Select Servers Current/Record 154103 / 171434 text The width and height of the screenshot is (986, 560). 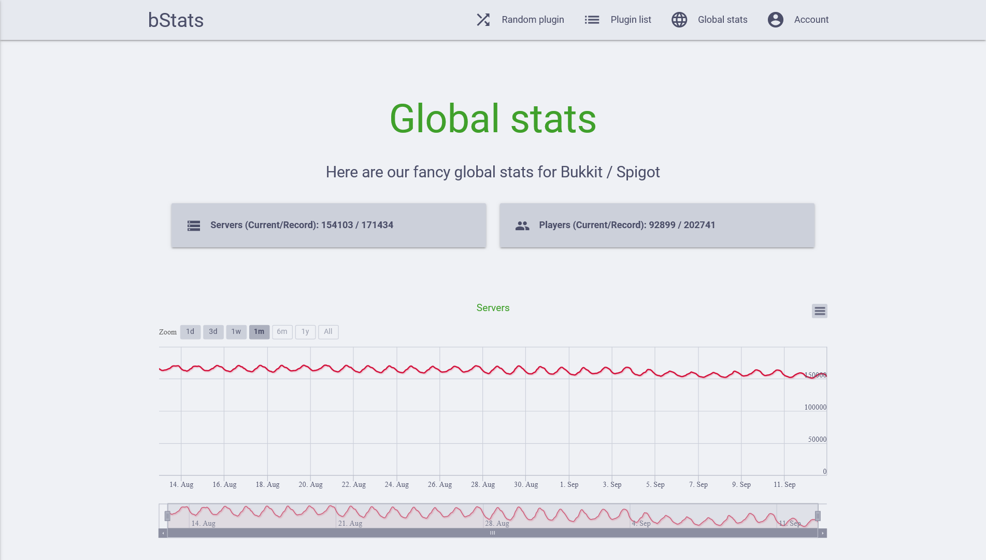[302, 225]
